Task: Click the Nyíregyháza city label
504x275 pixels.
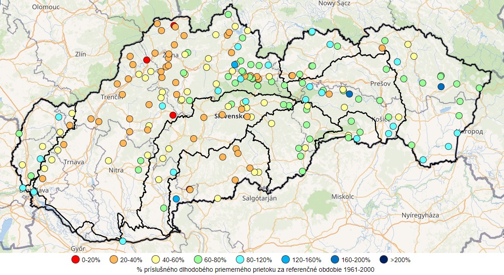Action: click(x=420, y=215)
